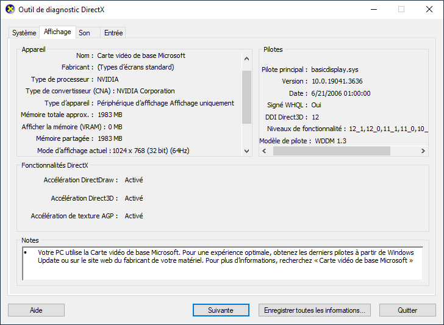This screenshot has width=444, height=325.
Task: Click version '10.0.19041.3636'
Action: [337, 81]
